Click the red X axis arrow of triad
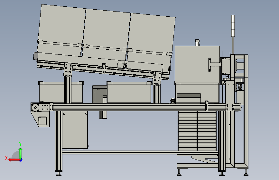 click(x=14, y=160)
